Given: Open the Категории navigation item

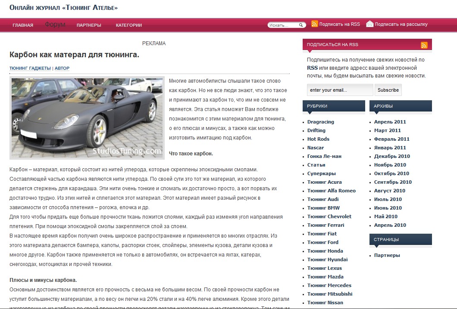Looking at the screenshot, I should (x=128, y=25).
